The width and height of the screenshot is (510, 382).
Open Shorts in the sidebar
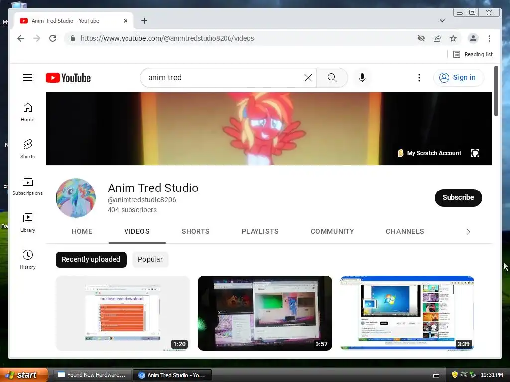28,149
